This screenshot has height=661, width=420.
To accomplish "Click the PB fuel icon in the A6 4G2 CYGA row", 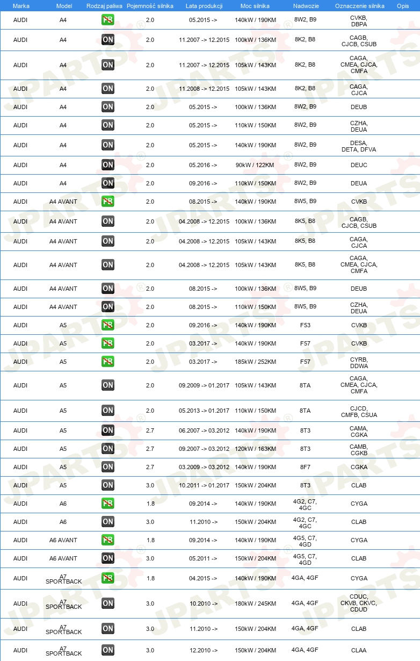I will point(108,504).
